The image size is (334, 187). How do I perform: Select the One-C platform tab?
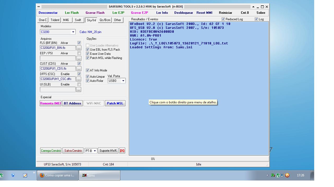pos(43,20)
